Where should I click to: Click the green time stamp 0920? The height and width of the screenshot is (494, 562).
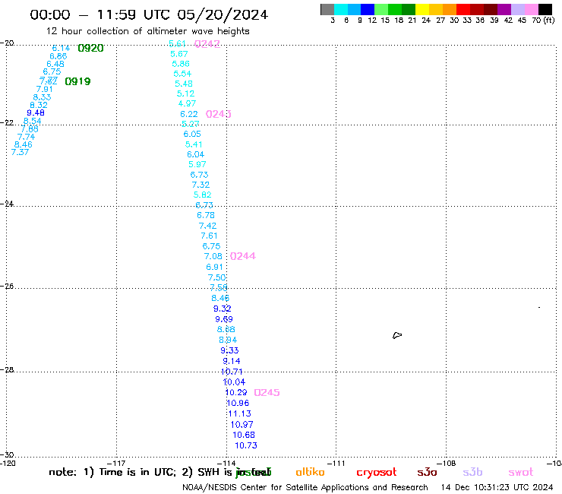(90, 48)
